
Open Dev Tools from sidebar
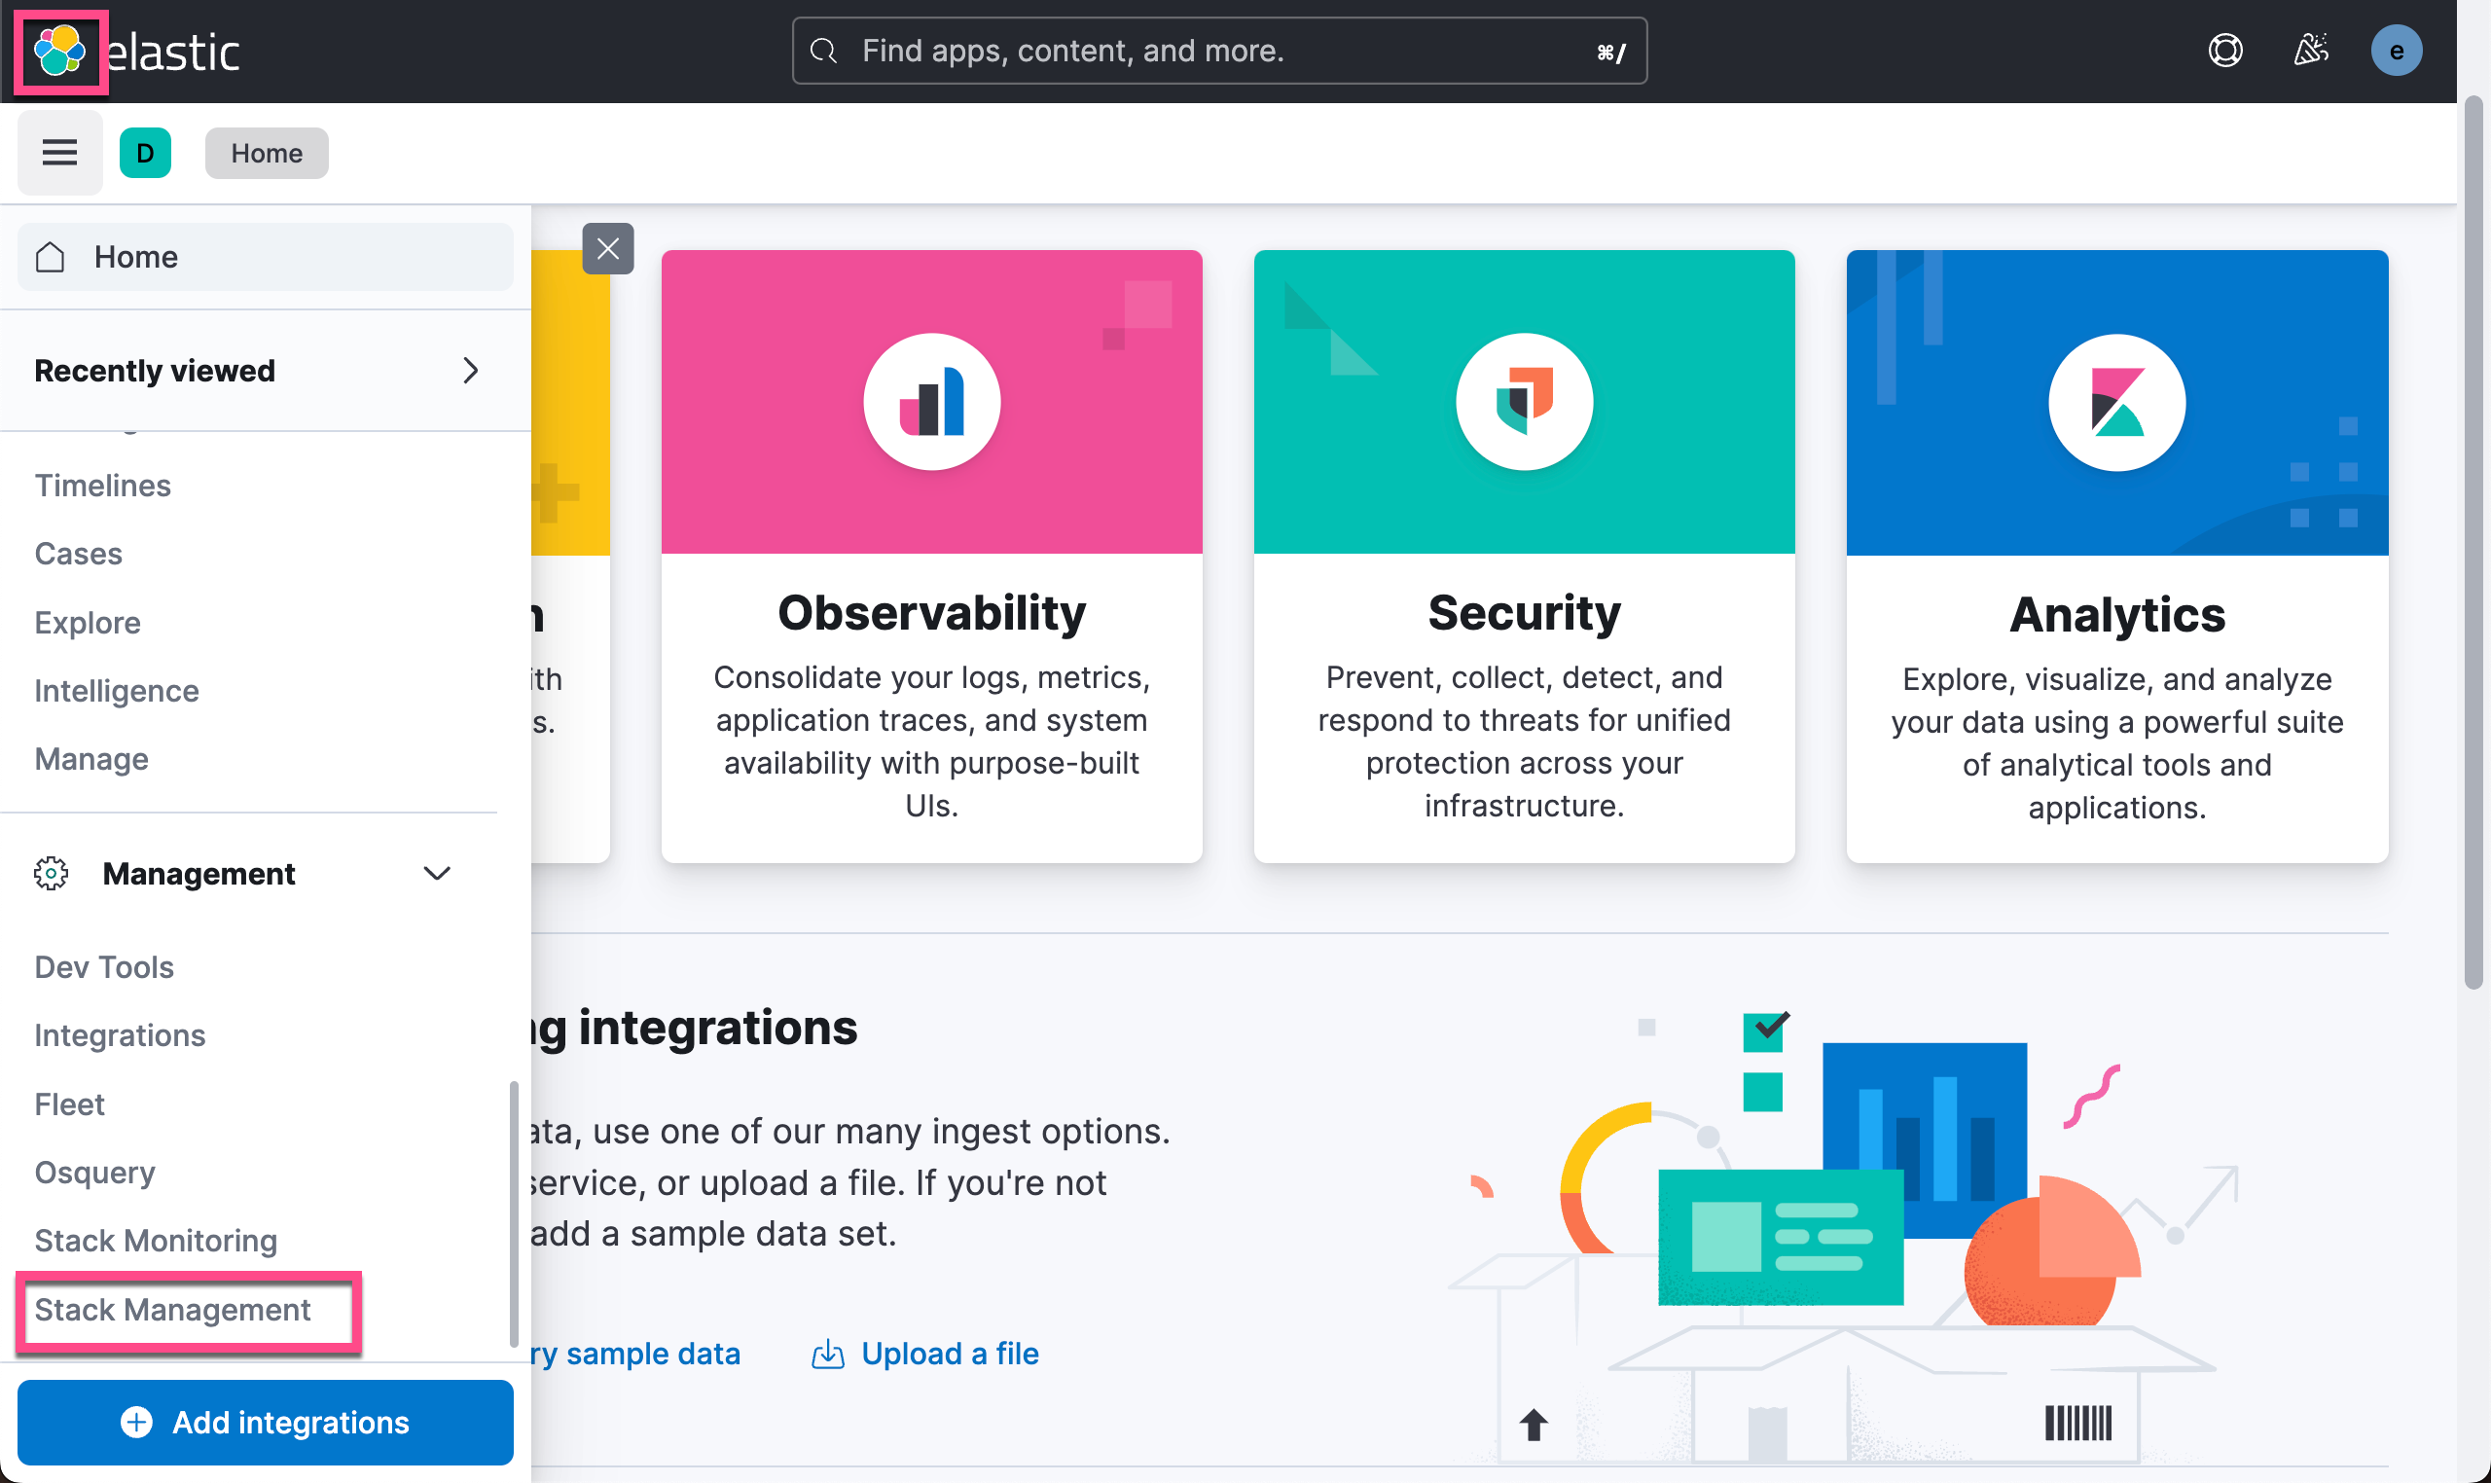coord(104,966)
